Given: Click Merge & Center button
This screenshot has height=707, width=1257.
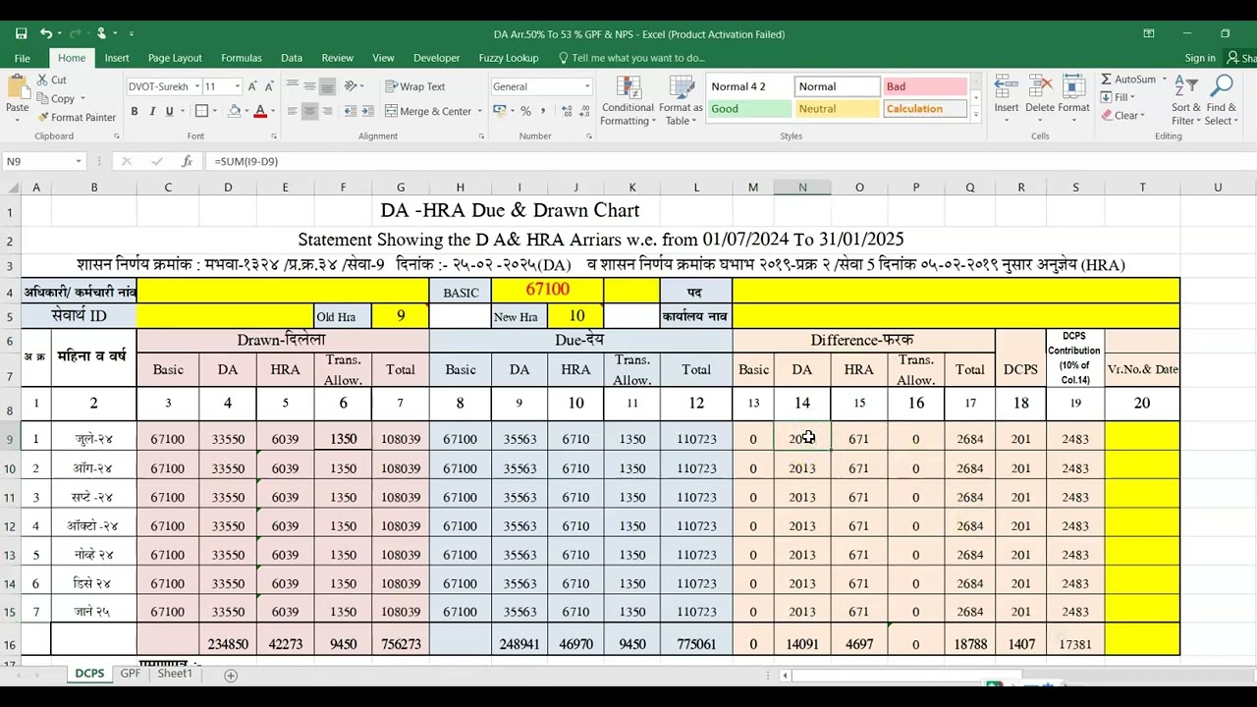Looking at the screenshot, I should pyautogui.click(x=427, y=111).
